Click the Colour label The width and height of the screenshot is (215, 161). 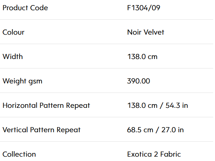coord(13,32)
